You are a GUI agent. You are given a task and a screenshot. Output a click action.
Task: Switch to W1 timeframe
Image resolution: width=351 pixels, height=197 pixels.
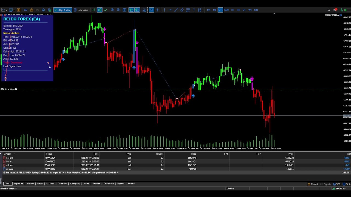coord(250,10)
